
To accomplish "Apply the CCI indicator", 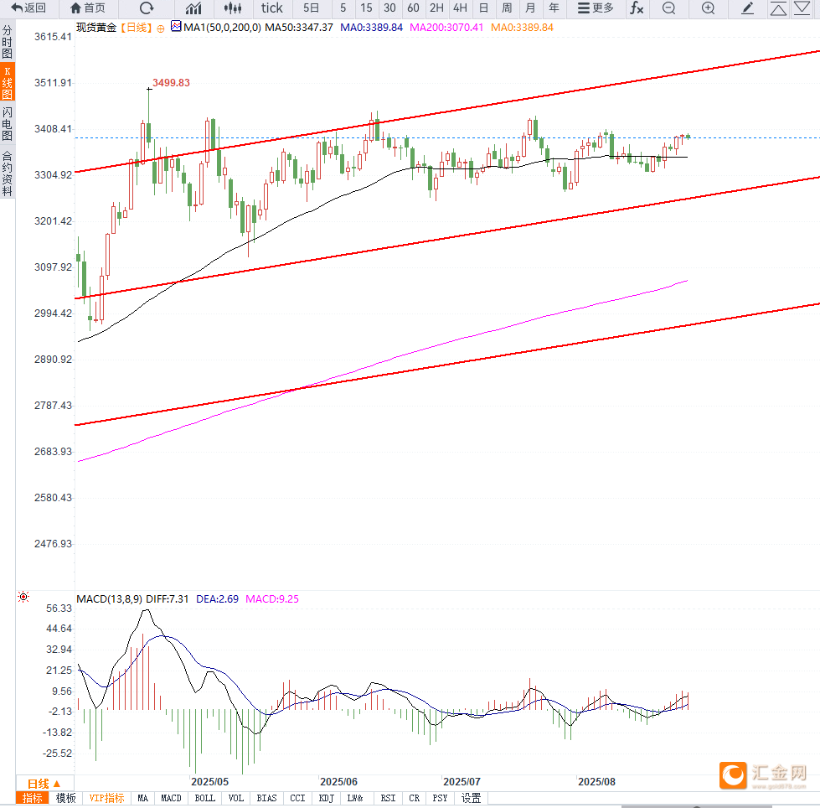I will pos(297,798).
